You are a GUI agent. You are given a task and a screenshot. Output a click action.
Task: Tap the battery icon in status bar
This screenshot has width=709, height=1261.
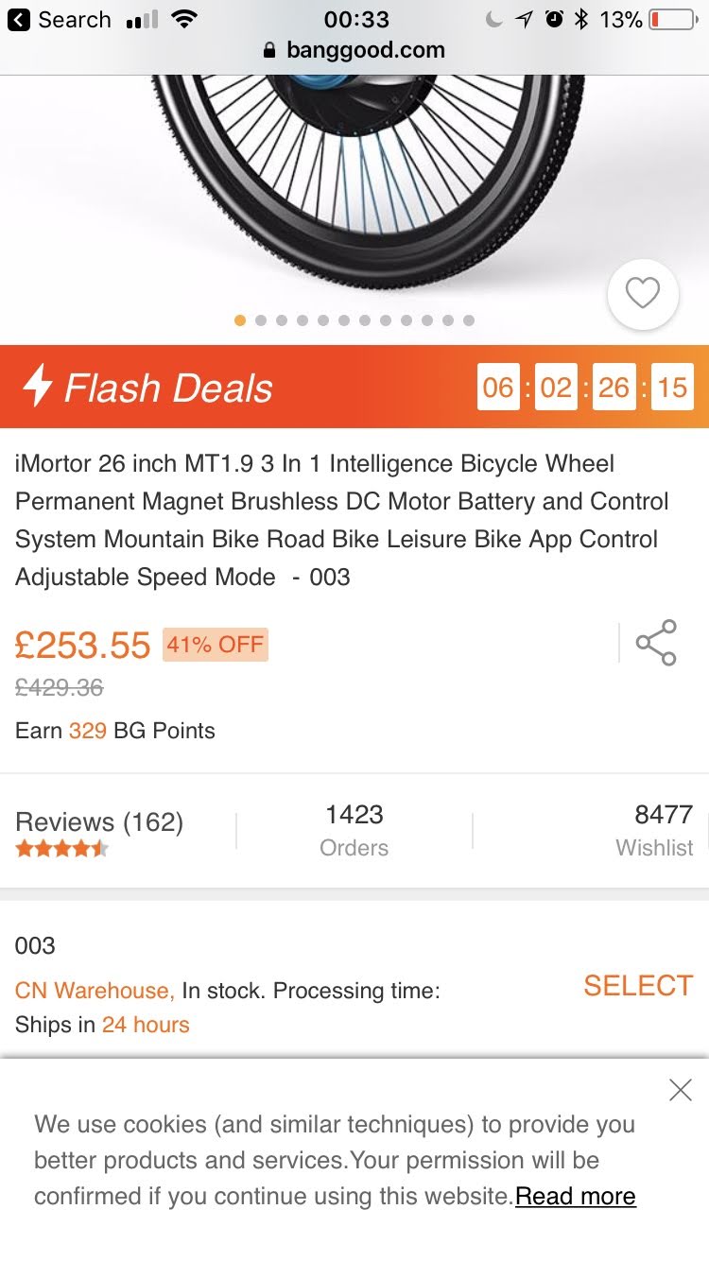pos(672,20)
